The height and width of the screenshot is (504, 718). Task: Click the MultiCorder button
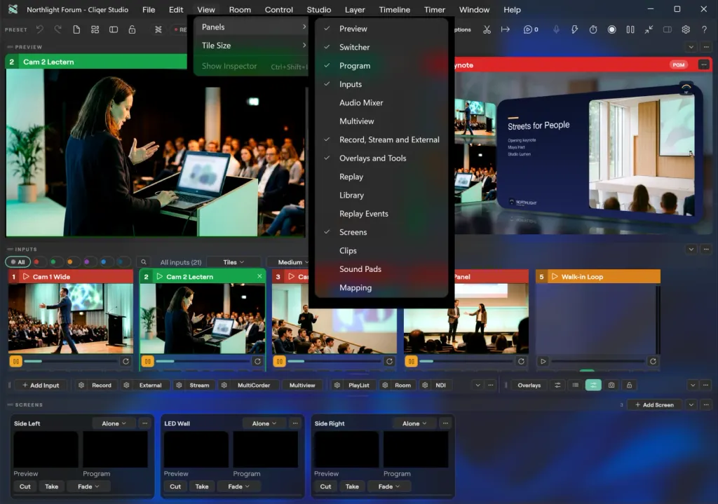pyautogui.click(x=254, y=385)
